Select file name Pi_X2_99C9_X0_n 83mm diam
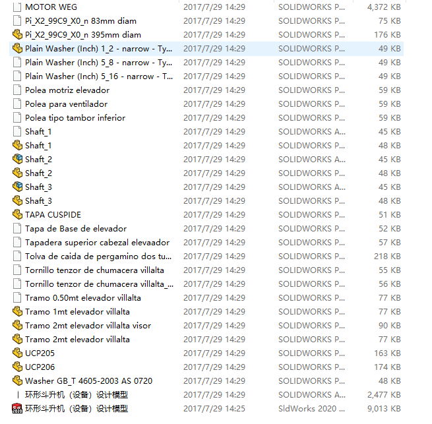The width and height of the screenshot is (432, 424). click(80, 21)
